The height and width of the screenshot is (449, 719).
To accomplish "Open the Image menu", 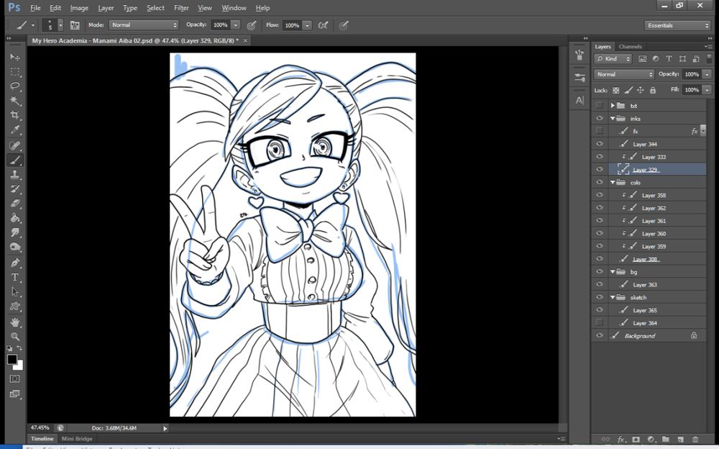I will pos(79,8).
